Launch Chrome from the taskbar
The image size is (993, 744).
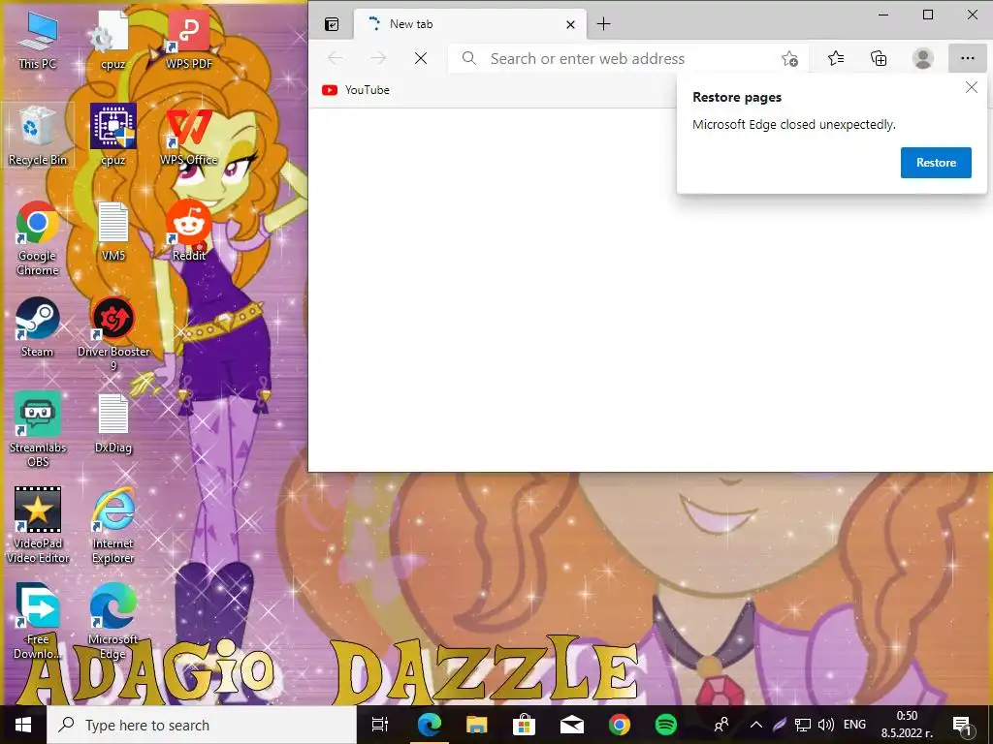620,725
